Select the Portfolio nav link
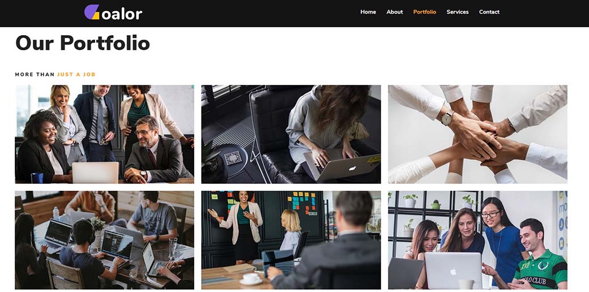The height and width of the screenshot is (292, 589). (x=424, y=12)
